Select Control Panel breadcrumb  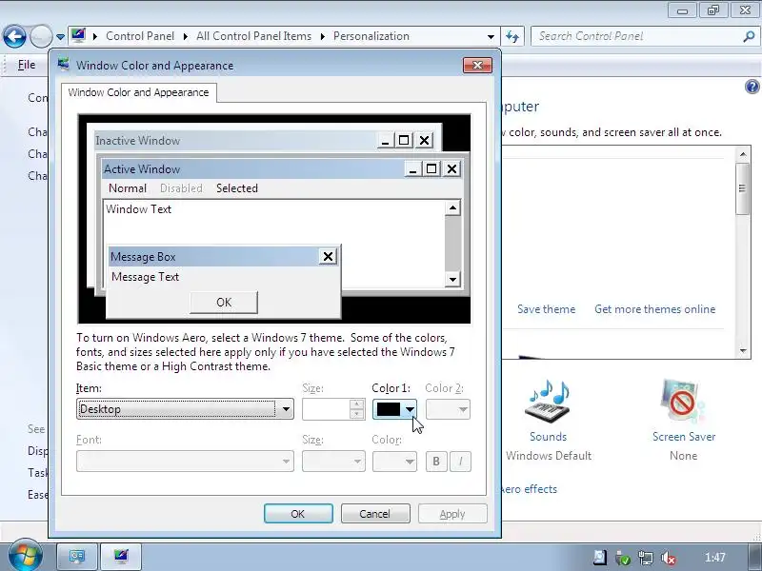[x=140, y=36]
